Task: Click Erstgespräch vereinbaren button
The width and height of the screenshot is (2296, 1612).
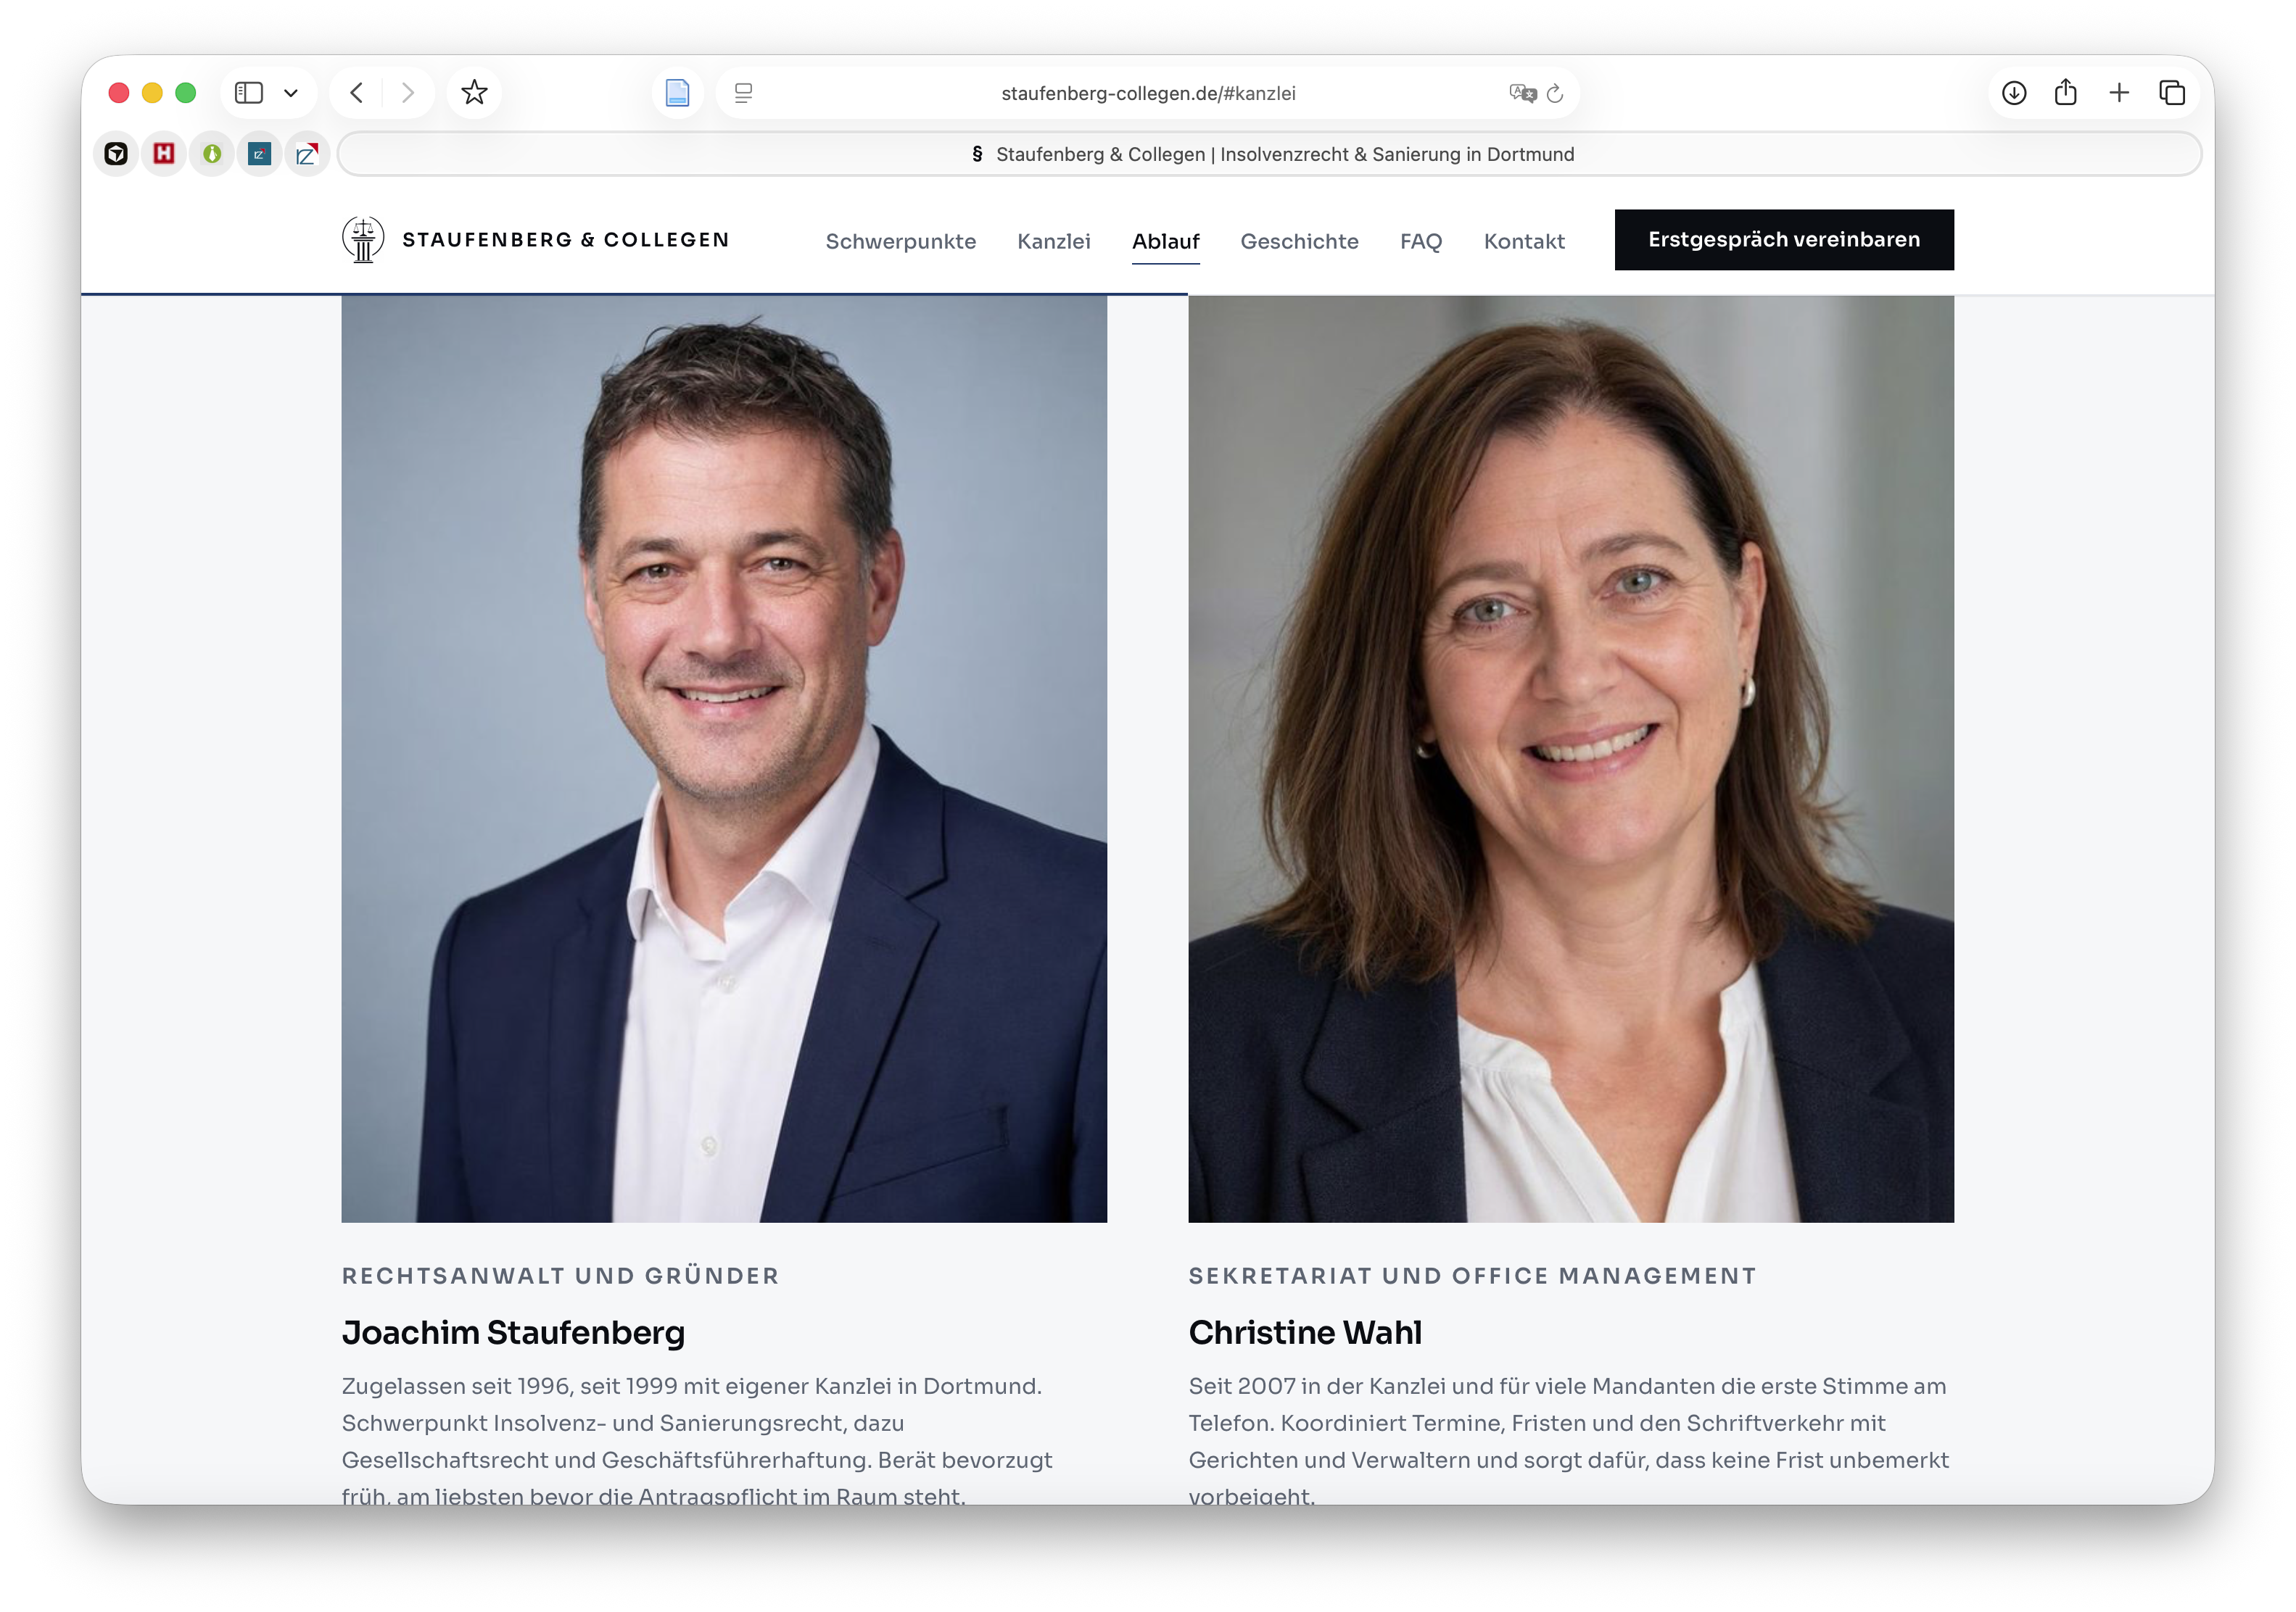Action: coord(1784,240)
